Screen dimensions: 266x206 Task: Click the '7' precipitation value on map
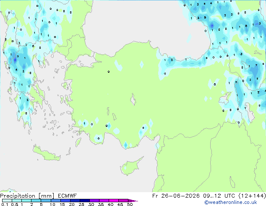pyautogui.click(x=256, y=65)
